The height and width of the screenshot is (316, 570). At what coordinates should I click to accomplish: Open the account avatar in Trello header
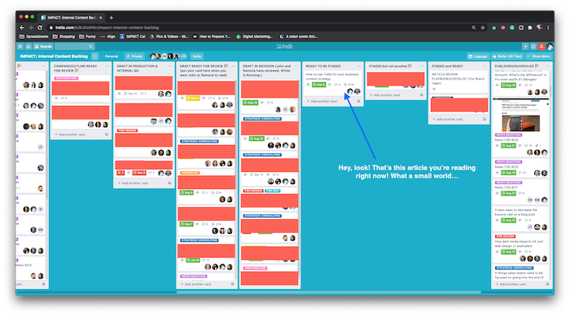point(550,46)
